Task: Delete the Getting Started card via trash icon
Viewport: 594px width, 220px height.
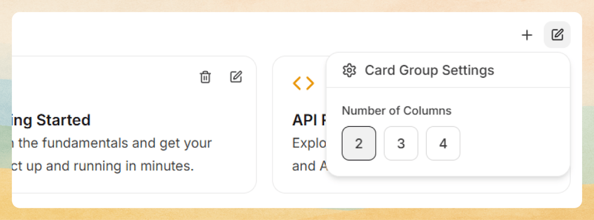Action: pyautogui.click(x=205, y=77)
